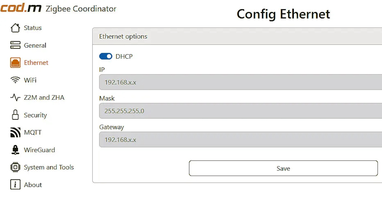Viewport: 382px width, 208px height.
Task: Click the WiFi signal icon
Action: (15, 80)
